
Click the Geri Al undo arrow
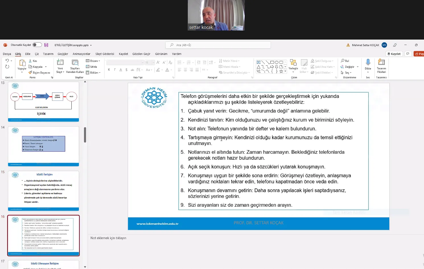tap(7, 61)
